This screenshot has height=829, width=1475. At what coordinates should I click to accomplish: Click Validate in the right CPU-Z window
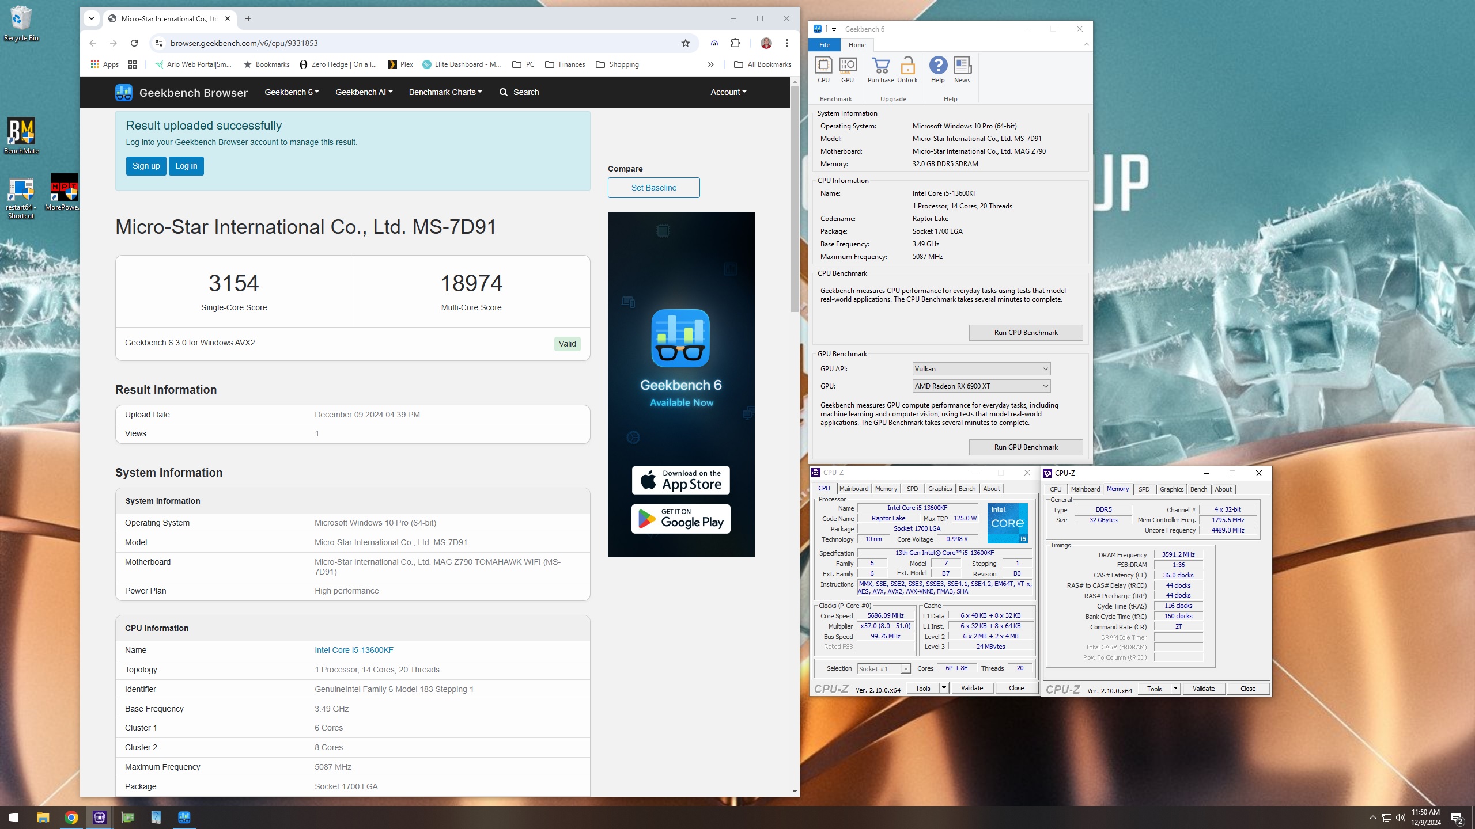click(x=1203, y=689)
